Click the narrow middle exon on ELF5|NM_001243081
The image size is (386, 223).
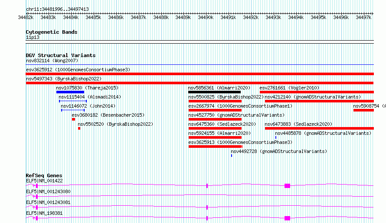coord(207,207)
